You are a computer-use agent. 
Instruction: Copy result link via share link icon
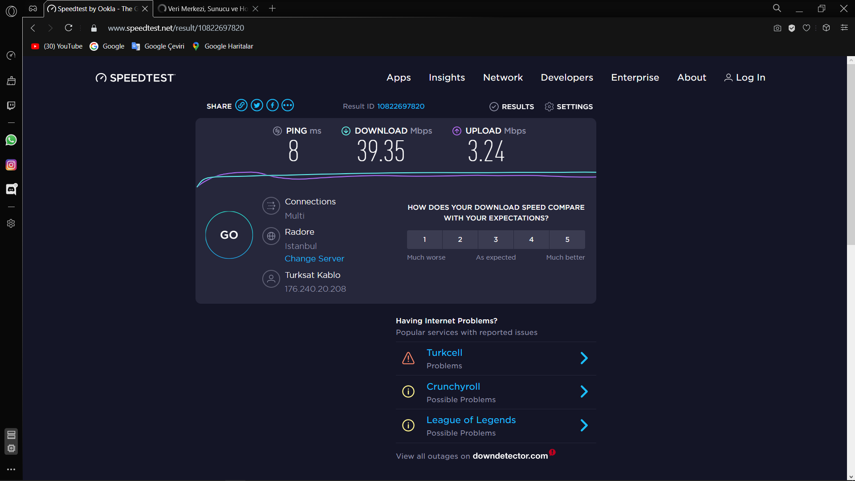[x=241, y=106]
